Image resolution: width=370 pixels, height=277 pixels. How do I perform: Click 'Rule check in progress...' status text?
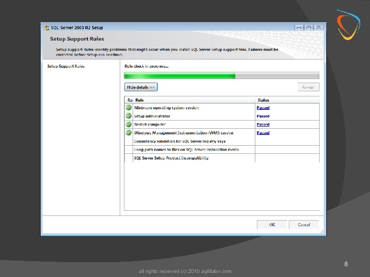pyautogui.click(x=146, y=66)
